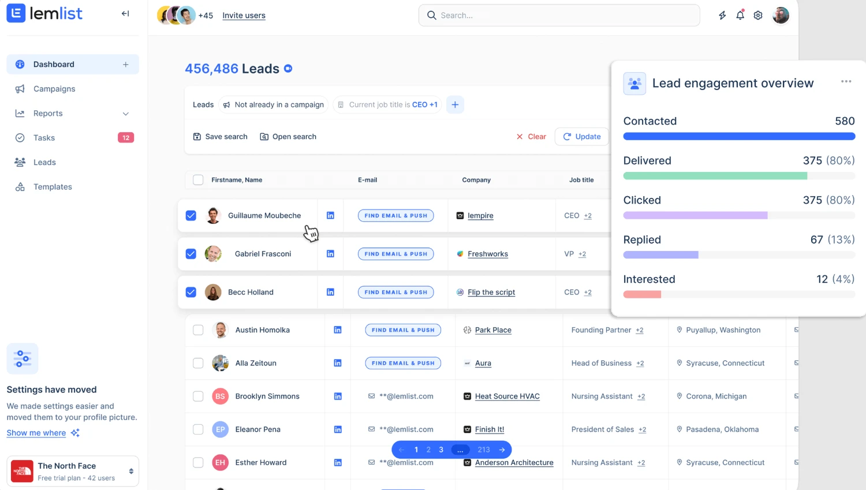Clear the search filters

tap(531, 137)
